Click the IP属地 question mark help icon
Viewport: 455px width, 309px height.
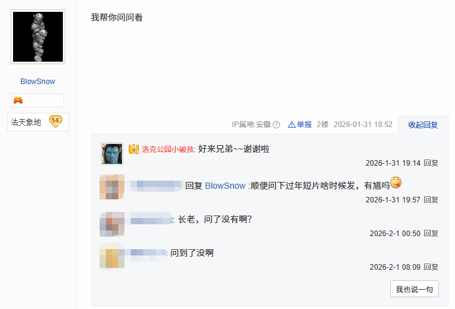point(276,125)
